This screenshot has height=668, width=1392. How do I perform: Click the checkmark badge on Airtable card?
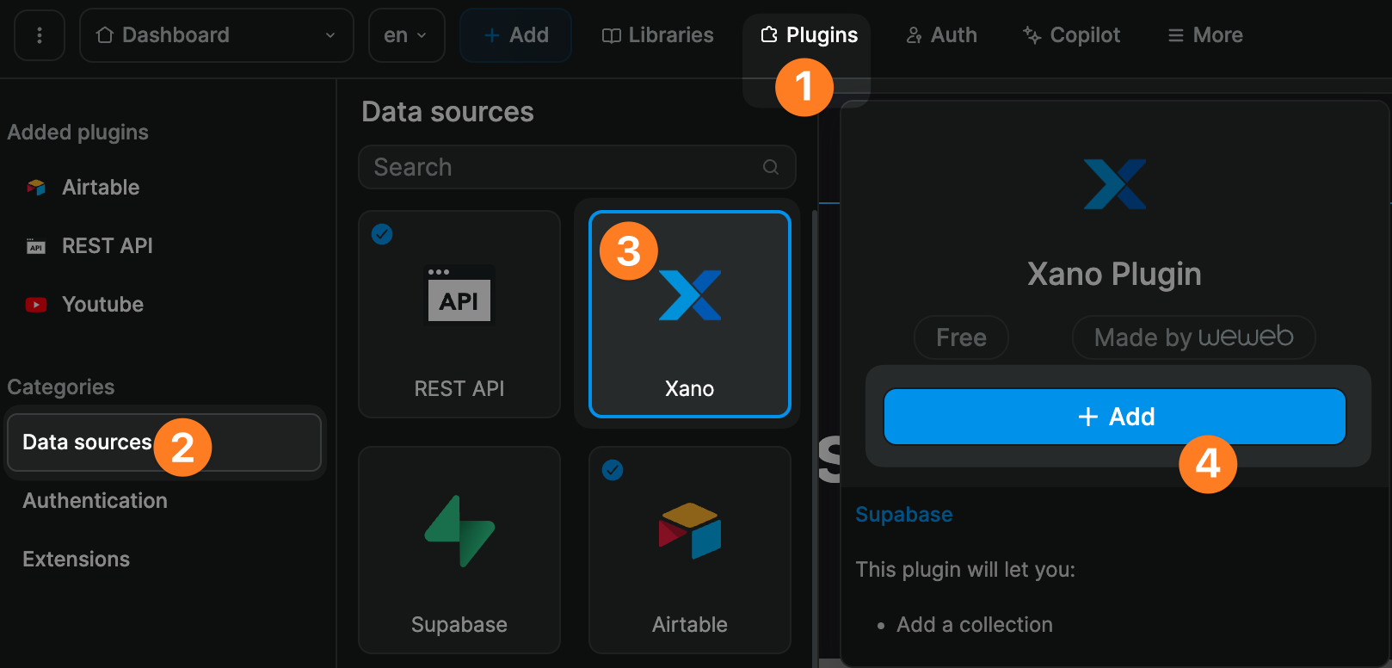click(x=613, y=470)
